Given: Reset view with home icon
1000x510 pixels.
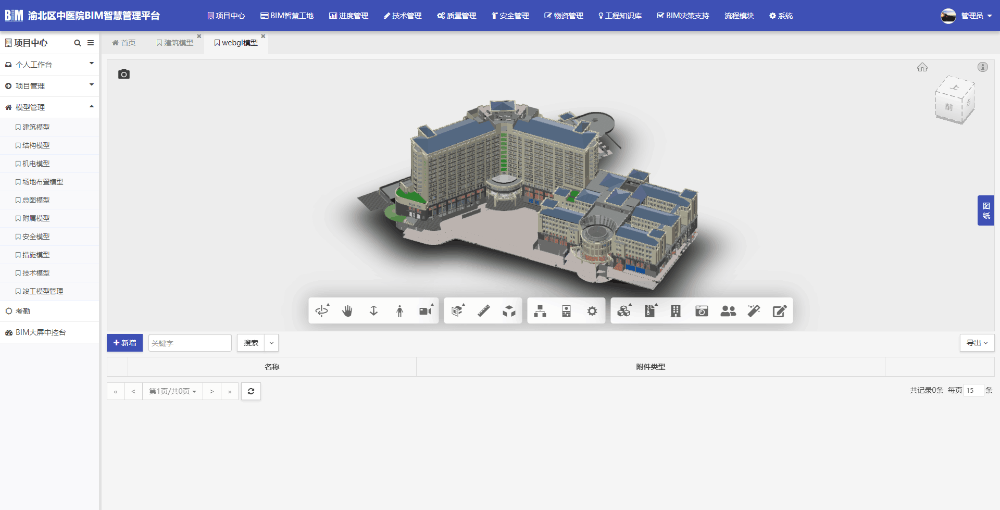Looking at the screenshot, I should click(922, 67).
